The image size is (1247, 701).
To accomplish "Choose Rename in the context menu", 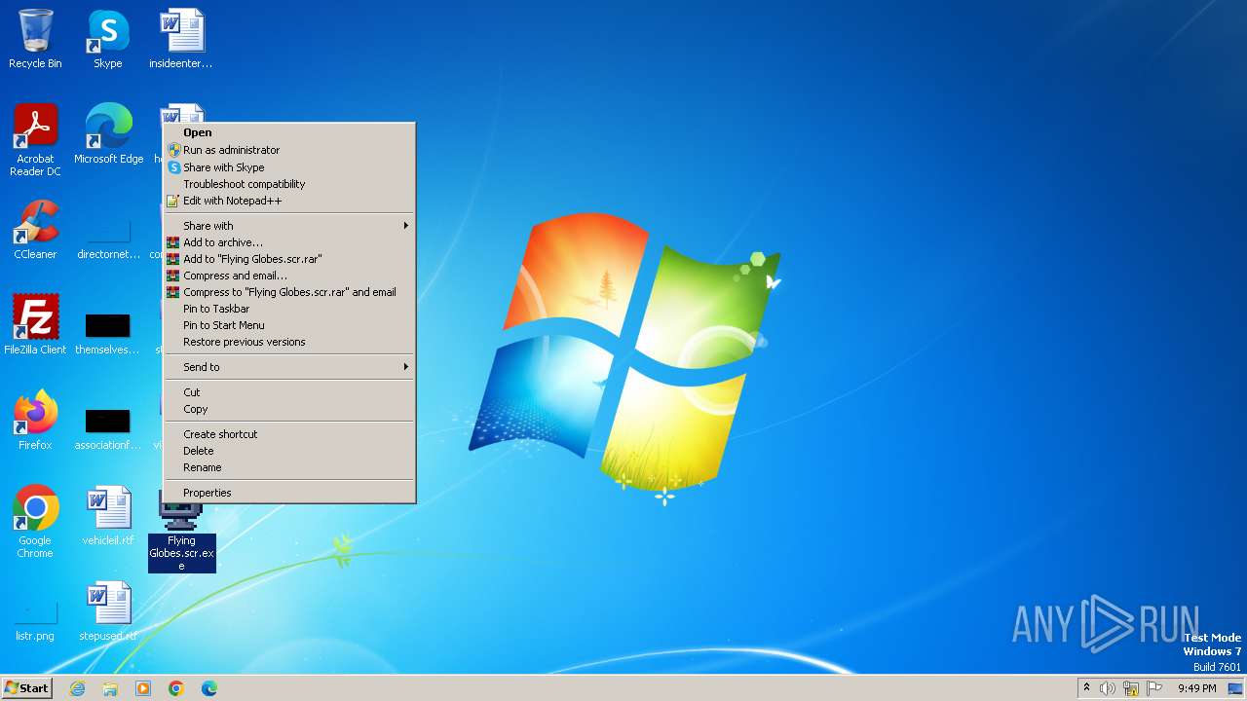I will click(x=289, y=467).
